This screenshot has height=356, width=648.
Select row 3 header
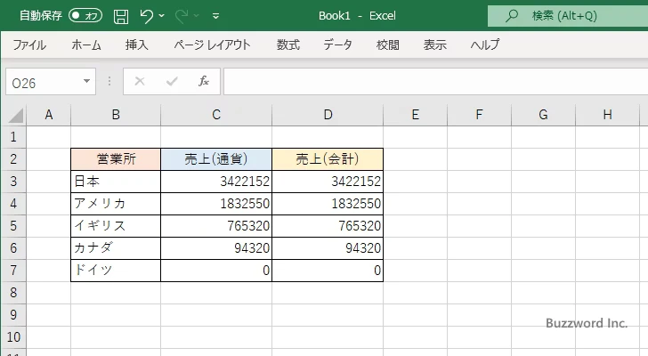13,182
